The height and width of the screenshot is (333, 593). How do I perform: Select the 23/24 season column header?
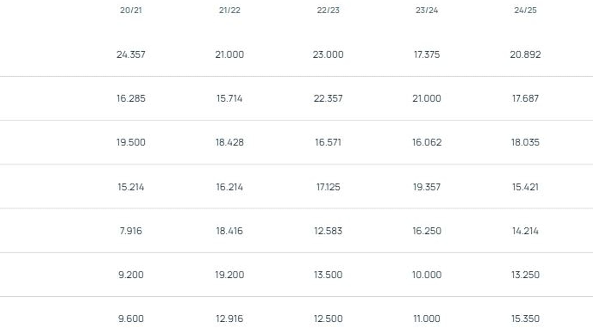tap(427, 10)
